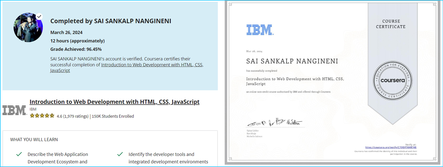The height and width of the screenshot is (167, 443).
Task: Click the black IBM logo beside course title
Action: (x=14, y=110)
